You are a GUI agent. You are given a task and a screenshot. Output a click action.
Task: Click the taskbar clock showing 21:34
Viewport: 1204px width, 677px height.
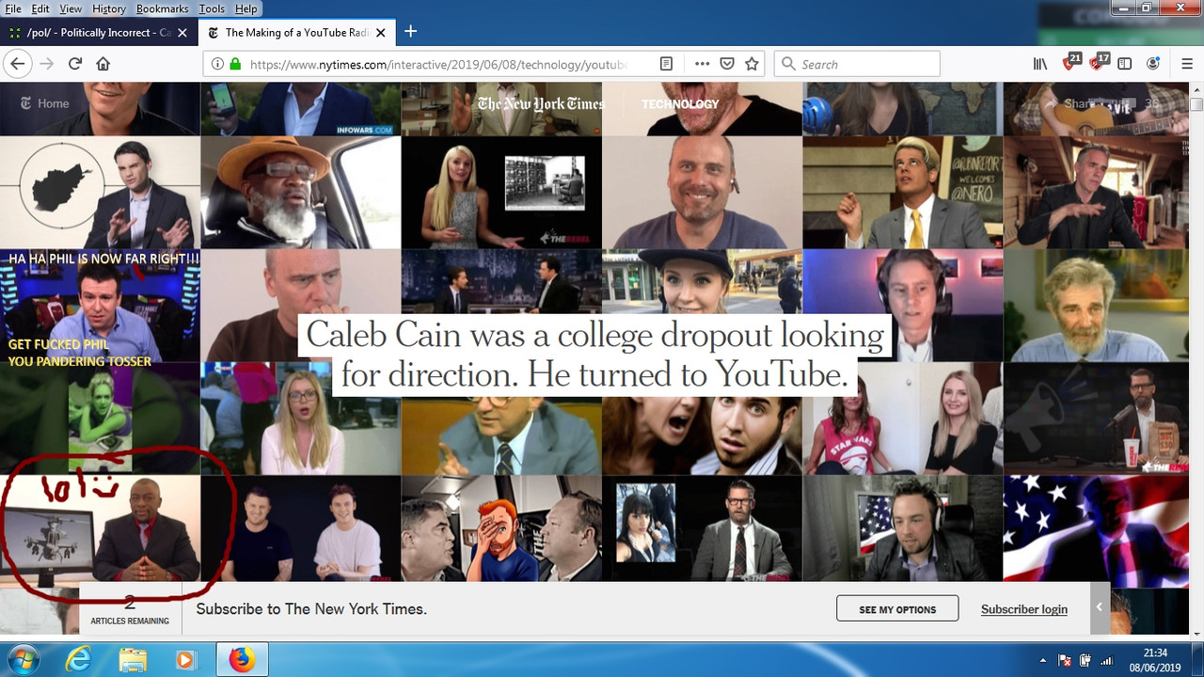(x=1154, y=660)
